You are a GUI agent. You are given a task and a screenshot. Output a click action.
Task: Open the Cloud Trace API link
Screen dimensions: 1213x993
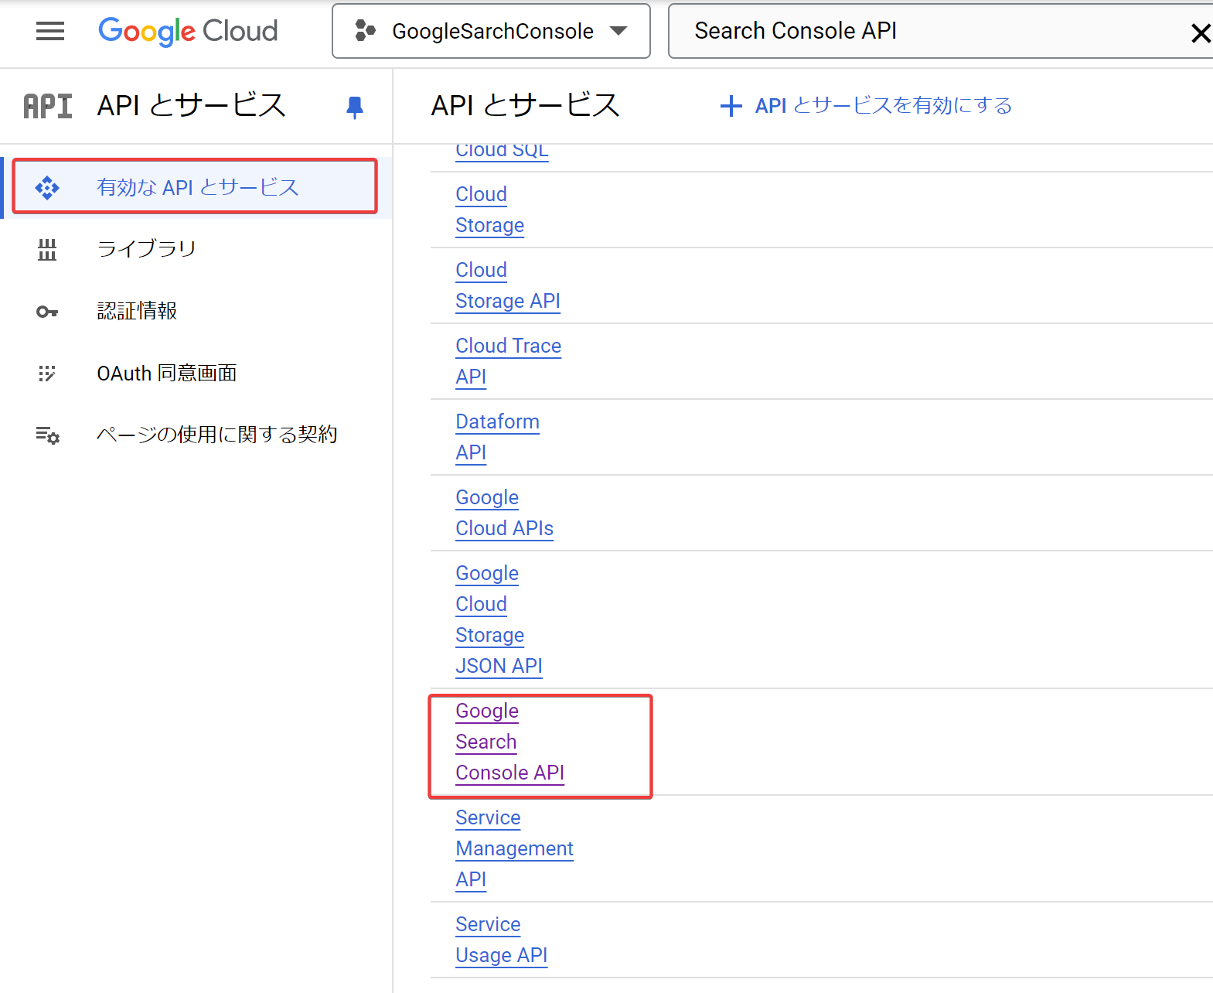pos(508,361)
